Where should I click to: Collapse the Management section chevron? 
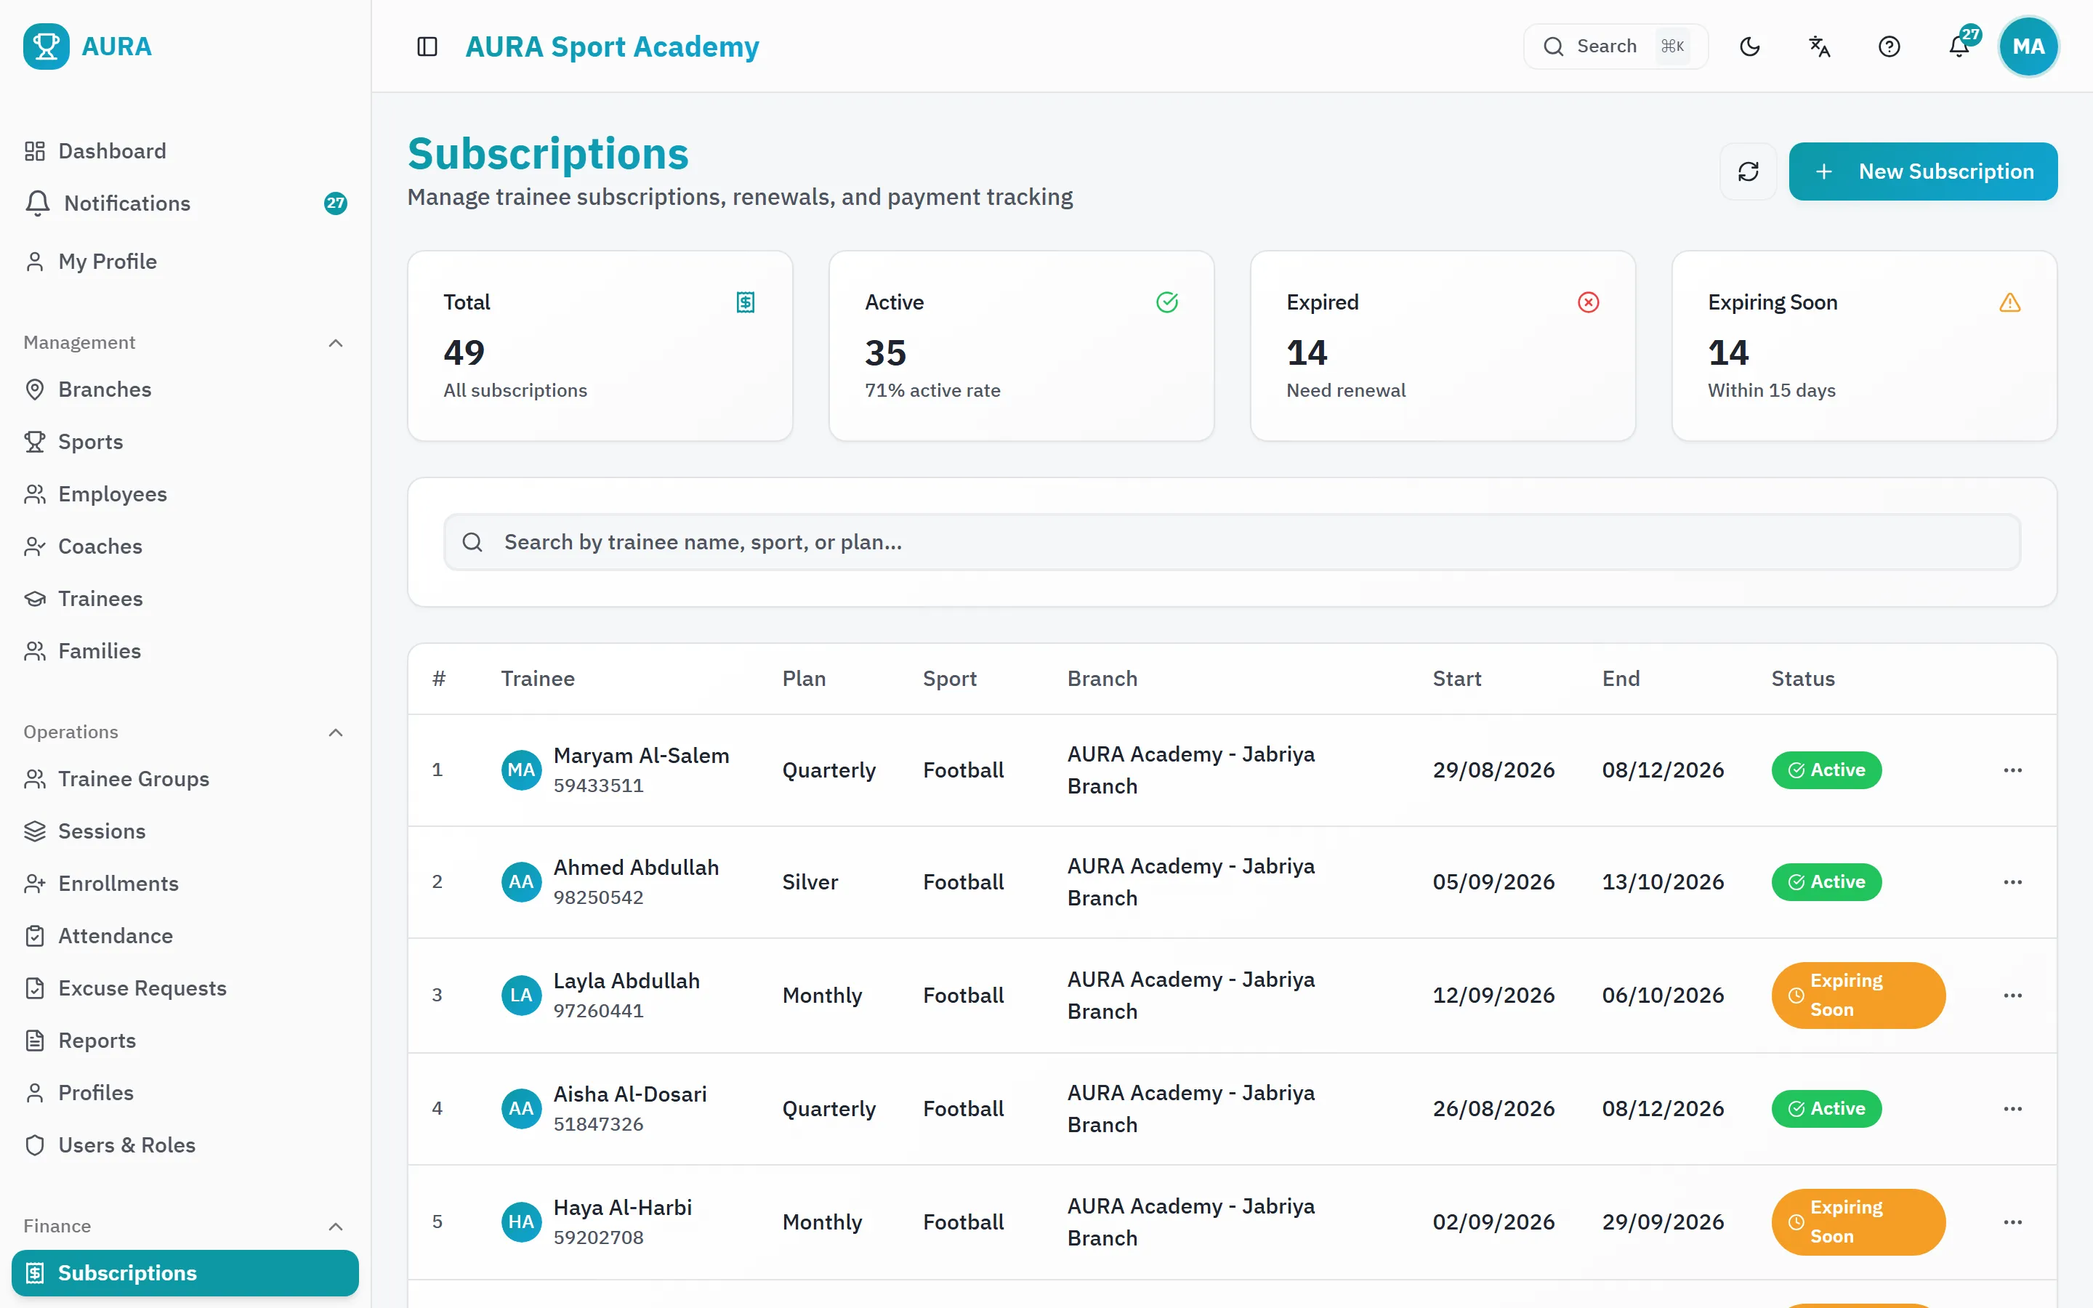(x=336, y=342)
